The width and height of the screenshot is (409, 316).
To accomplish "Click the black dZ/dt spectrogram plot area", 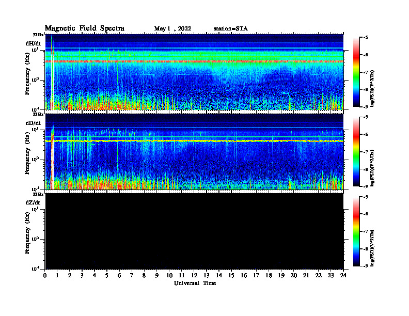I will click(x=194, y=231).
